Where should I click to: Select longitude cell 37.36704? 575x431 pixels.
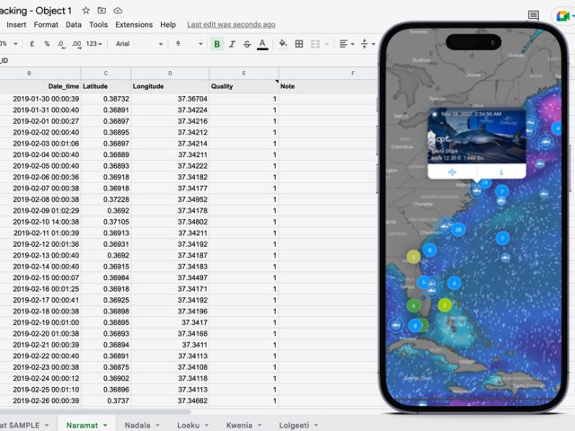pyautogui.click(x=170, y=99)
